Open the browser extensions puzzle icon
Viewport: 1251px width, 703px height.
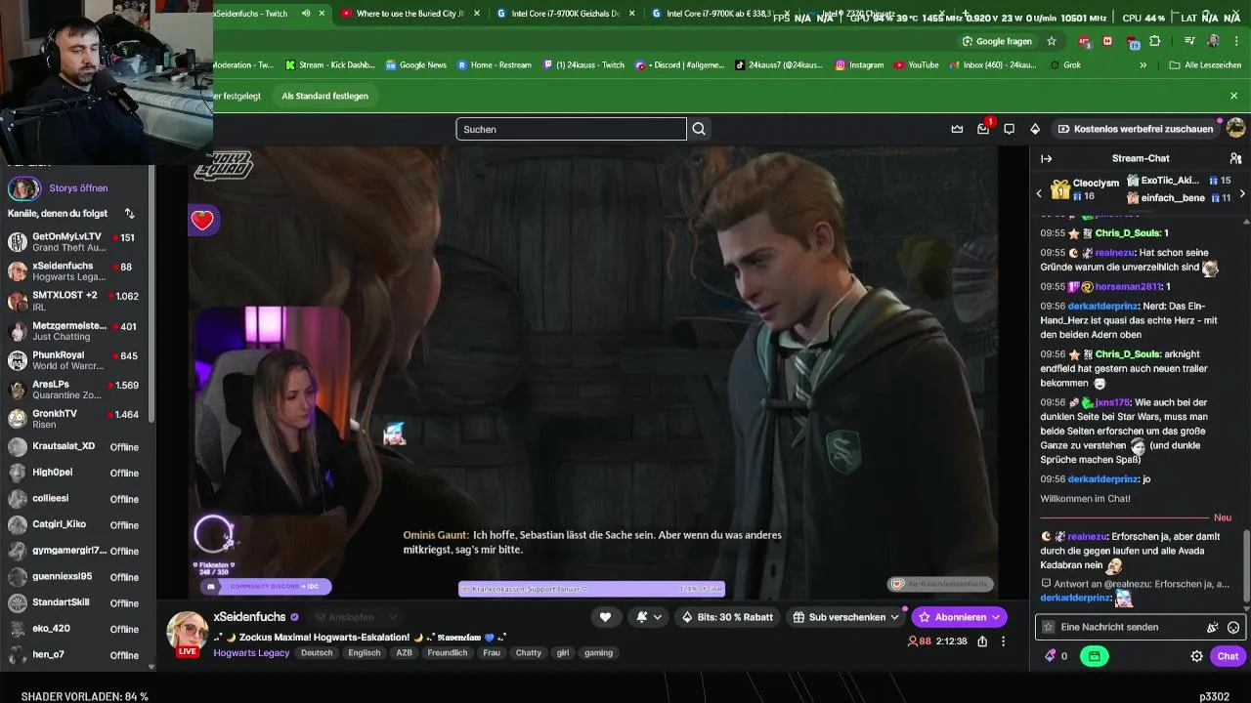coord(1155,41)
